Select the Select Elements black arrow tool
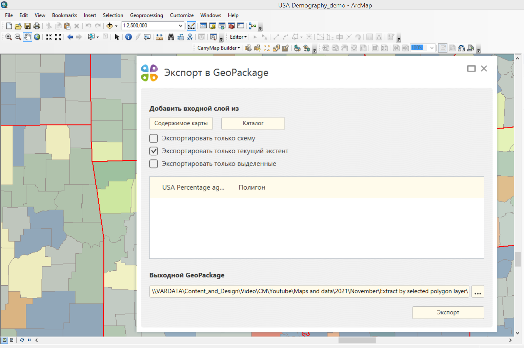The height and width of the screenshot is (348, 524). pos(117,37)
